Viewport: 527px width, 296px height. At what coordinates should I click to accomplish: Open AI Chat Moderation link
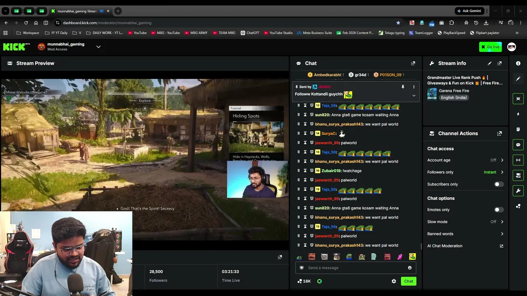(x=466, y=246)
